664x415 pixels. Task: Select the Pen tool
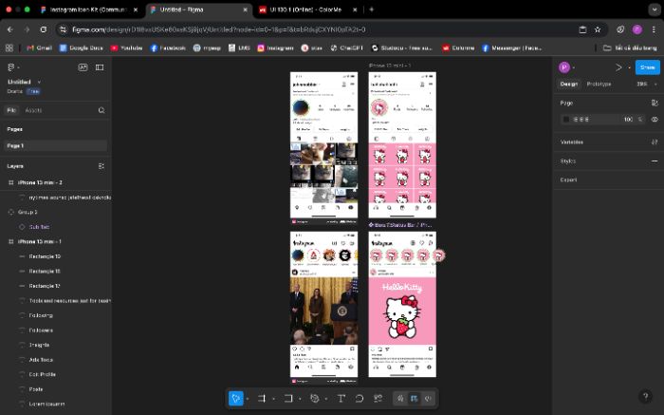click(315, 398)
